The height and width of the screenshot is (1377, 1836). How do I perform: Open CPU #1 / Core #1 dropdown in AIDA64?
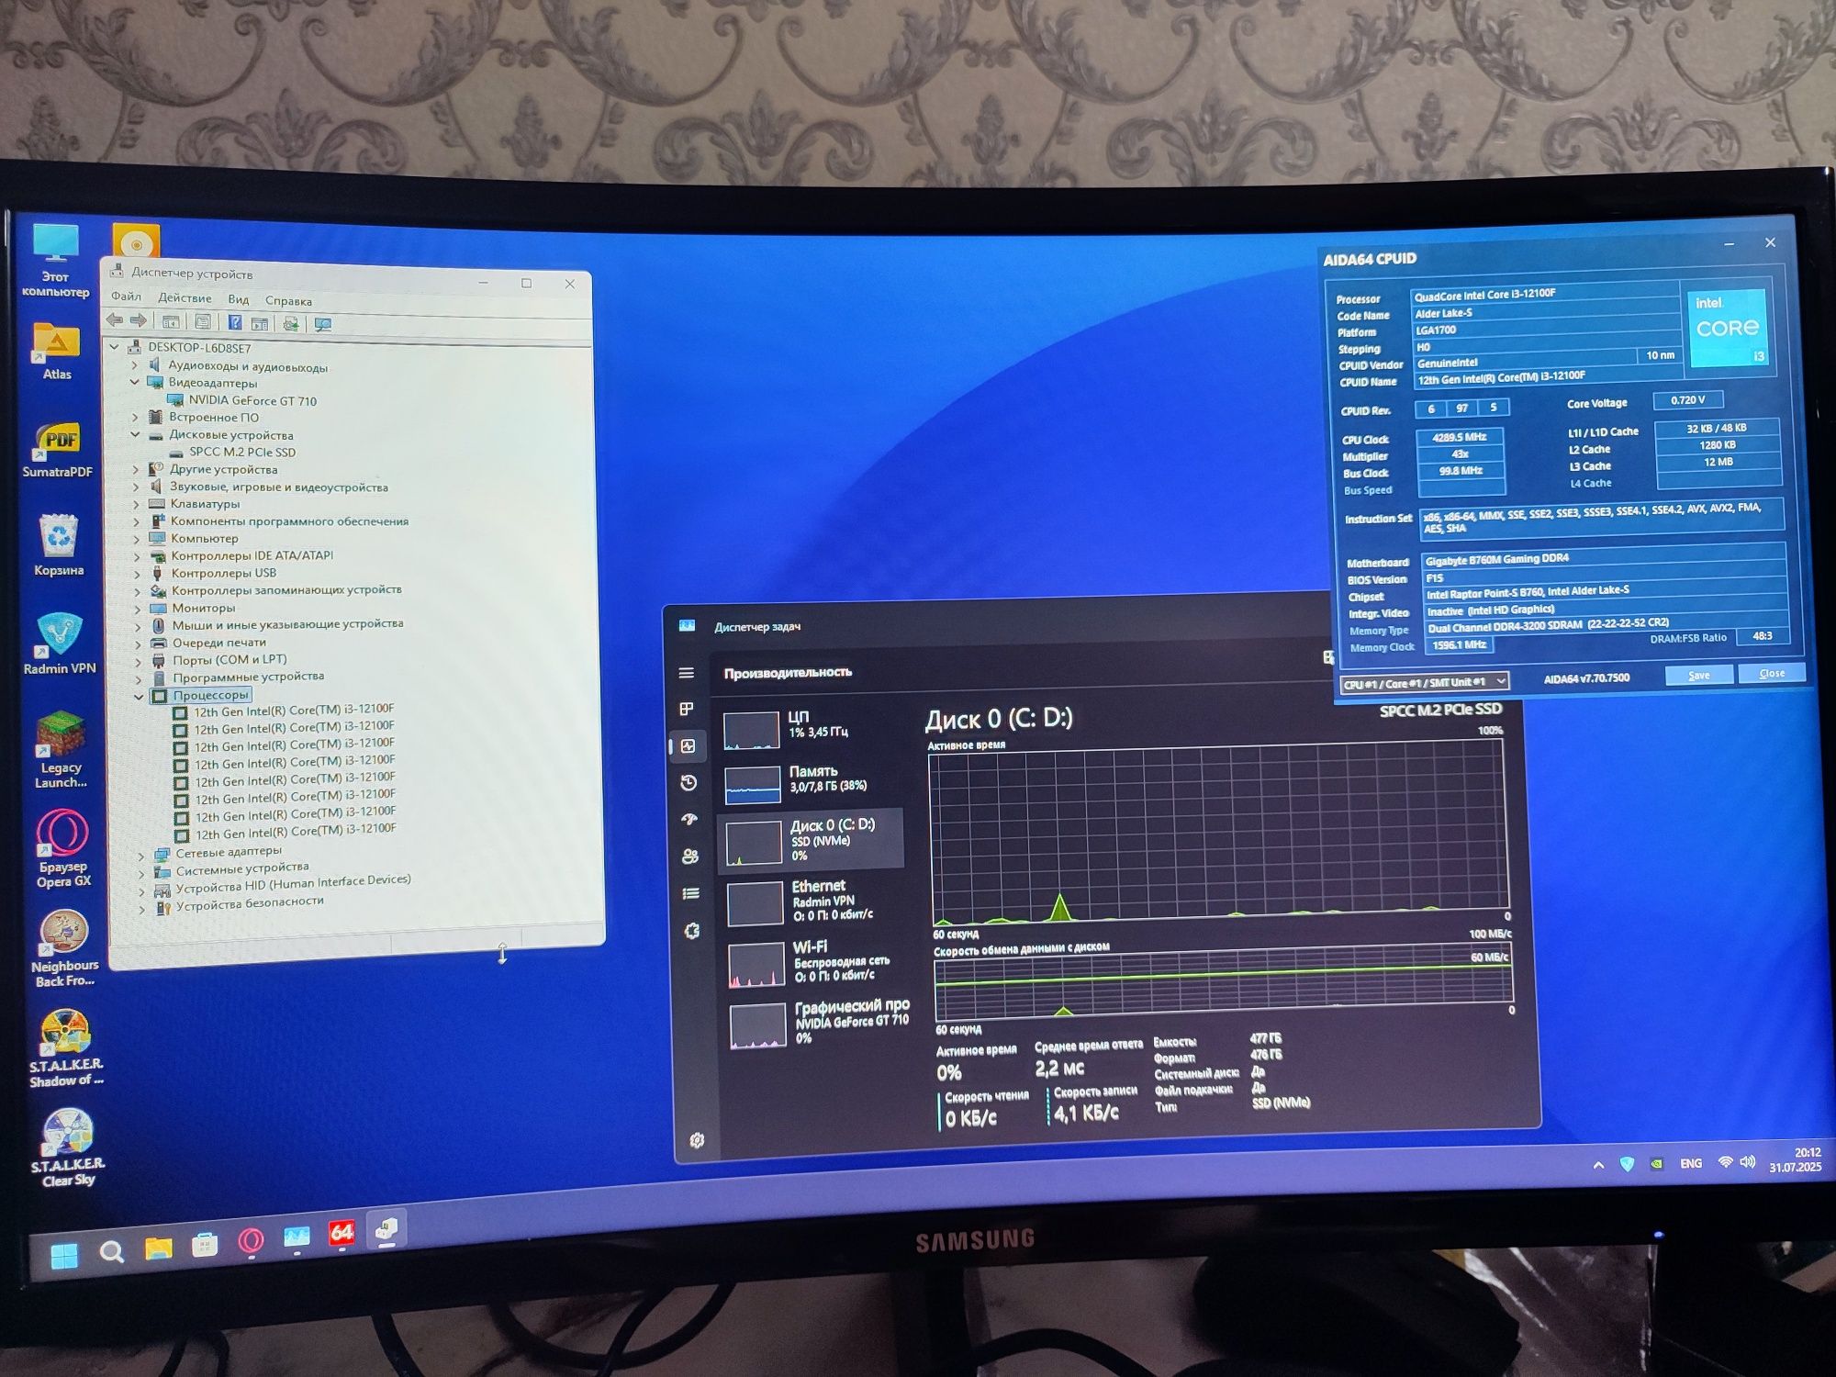[x=1424, y=682]
